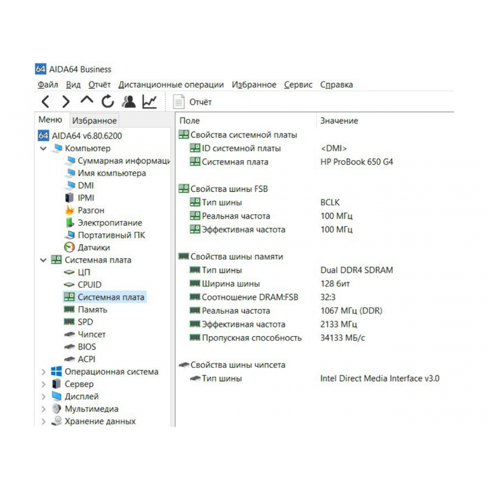The height and width of the screenshot is (488, 488).
Task: Click the Сервер tower icon
Action: 56,384
